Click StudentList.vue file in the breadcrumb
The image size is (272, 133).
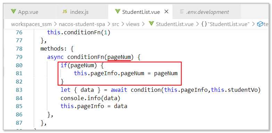[x=175, y=24]
